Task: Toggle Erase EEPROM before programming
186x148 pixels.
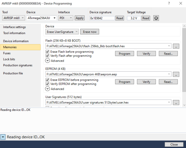Action: pos(47,80)
